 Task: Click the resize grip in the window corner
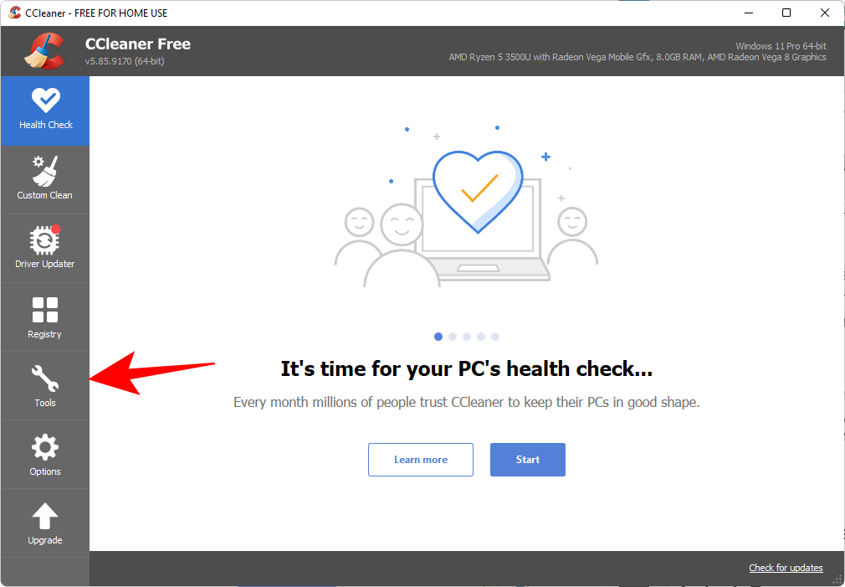tap(837, 579)
